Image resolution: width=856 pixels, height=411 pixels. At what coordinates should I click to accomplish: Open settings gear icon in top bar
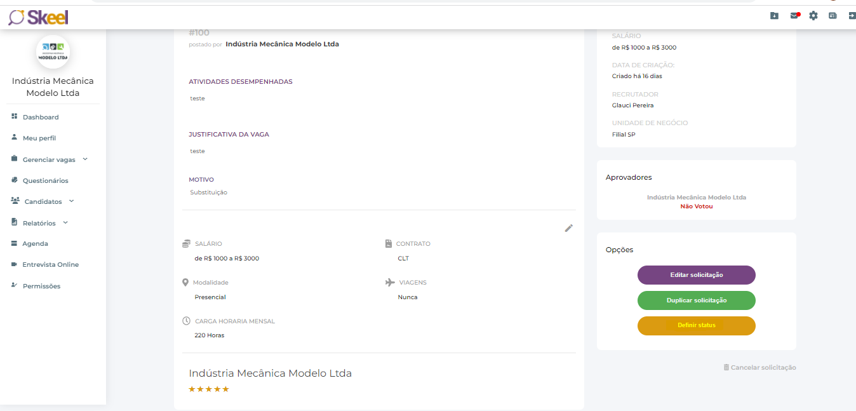tap(813, 16)
